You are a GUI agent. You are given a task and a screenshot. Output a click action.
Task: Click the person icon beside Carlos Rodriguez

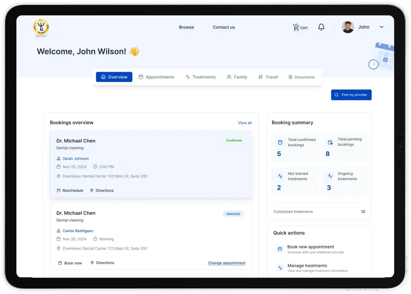tap(58, 231)
